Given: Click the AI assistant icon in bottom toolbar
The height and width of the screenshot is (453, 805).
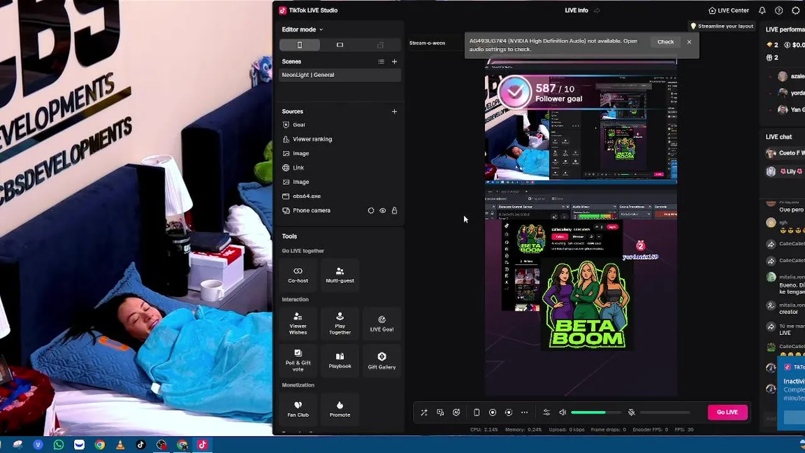Looking at the screenshot, I should tap(457, 413).
